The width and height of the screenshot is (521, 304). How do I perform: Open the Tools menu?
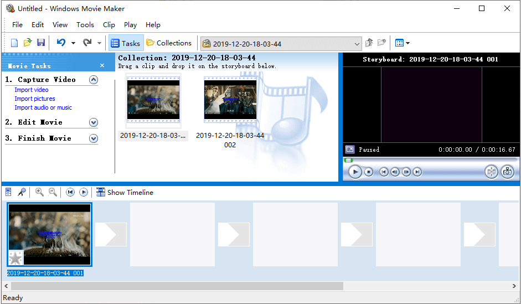click(85, 24)
